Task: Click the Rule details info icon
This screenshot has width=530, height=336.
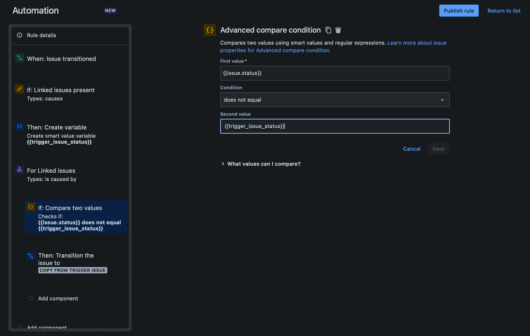Action: pos(20,35)
